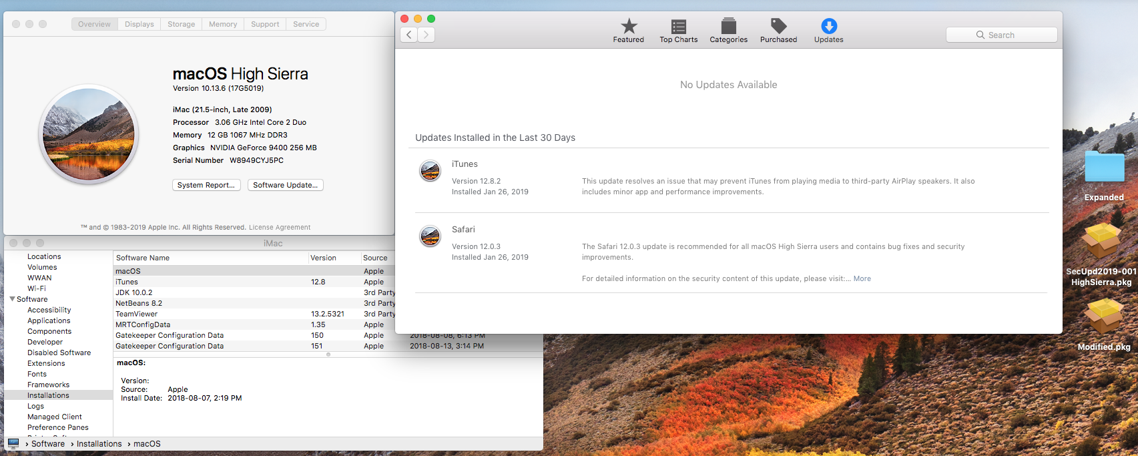This screenshot has height=456, width=1138.
Task: Open Purchased tag icon in App Store
Action: tap(778, 26)
